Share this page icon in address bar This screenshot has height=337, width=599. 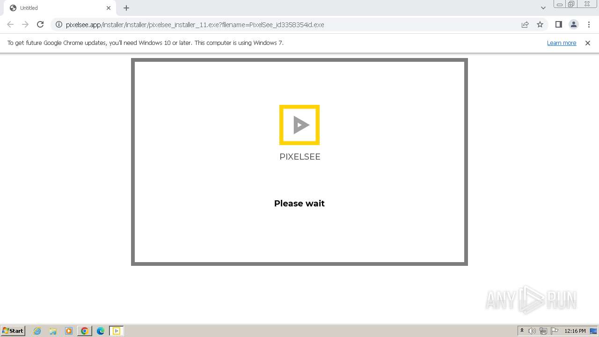(x=525, y=24)
